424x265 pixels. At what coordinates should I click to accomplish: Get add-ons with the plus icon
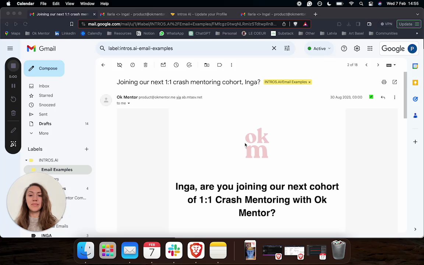(x=415, y=142)
